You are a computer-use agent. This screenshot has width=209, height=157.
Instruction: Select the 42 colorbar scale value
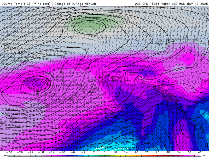200,152
